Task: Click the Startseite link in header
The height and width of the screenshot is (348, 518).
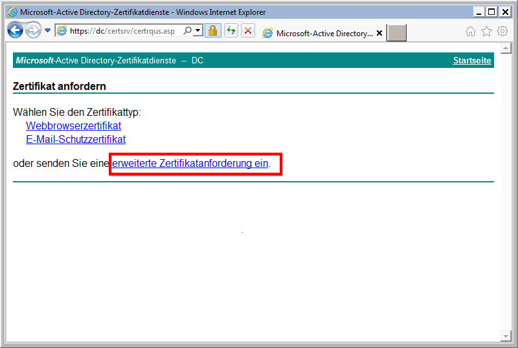Action: 472,61
